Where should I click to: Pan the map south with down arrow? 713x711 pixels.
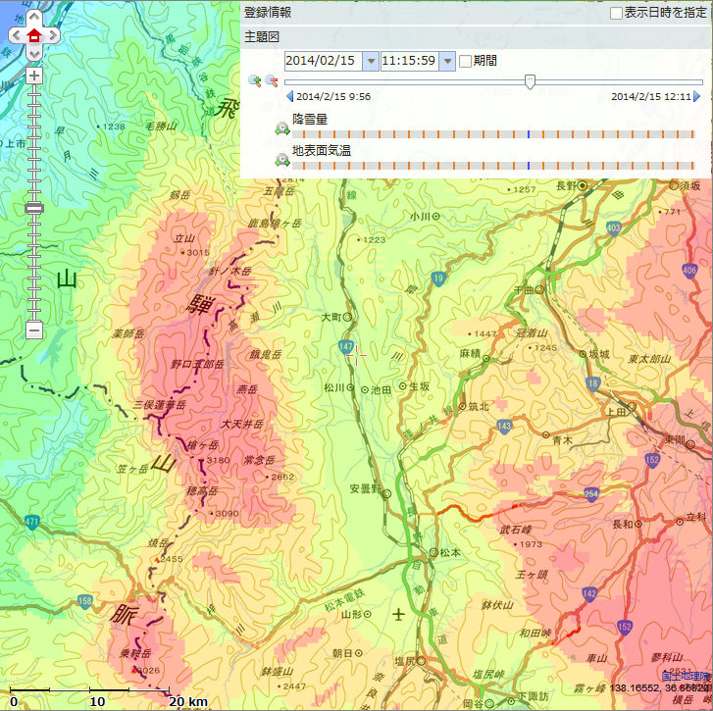pos(34,53)
